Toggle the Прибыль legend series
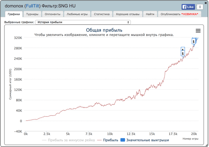 point(108,140)
